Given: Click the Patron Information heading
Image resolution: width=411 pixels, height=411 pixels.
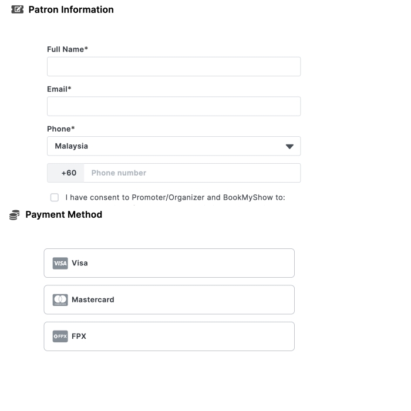Looking at the screenshot, I should pos(71,9).
